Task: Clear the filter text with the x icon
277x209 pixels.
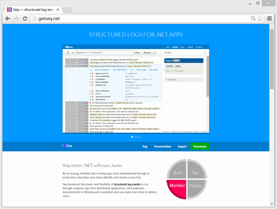Action: tap(131, 53)
